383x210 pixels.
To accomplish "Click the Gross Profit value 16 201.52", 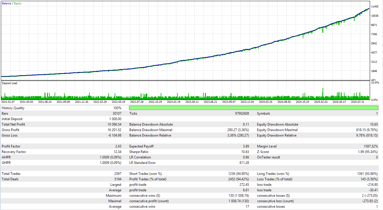I will point(114,130).
